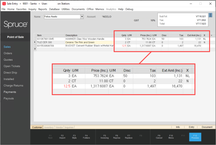This screenshot has width=216, height=145.
Task: Open Installed in the sidebar
Action: (x=9, y=79)
